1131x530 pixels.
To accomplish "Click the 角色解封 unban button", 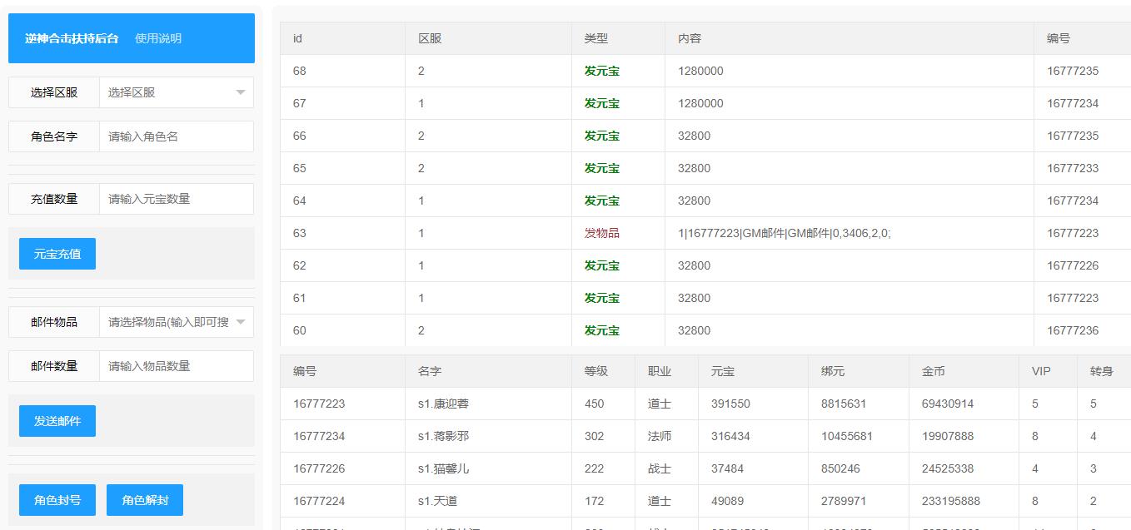I will (145, 500).
